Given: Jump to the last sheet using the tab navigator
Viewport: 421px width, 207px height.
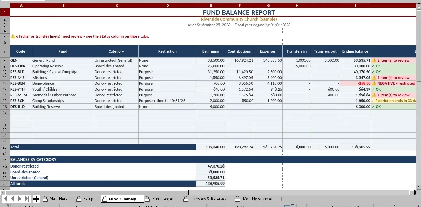Looking at the screenshot, I should point(27,199).
